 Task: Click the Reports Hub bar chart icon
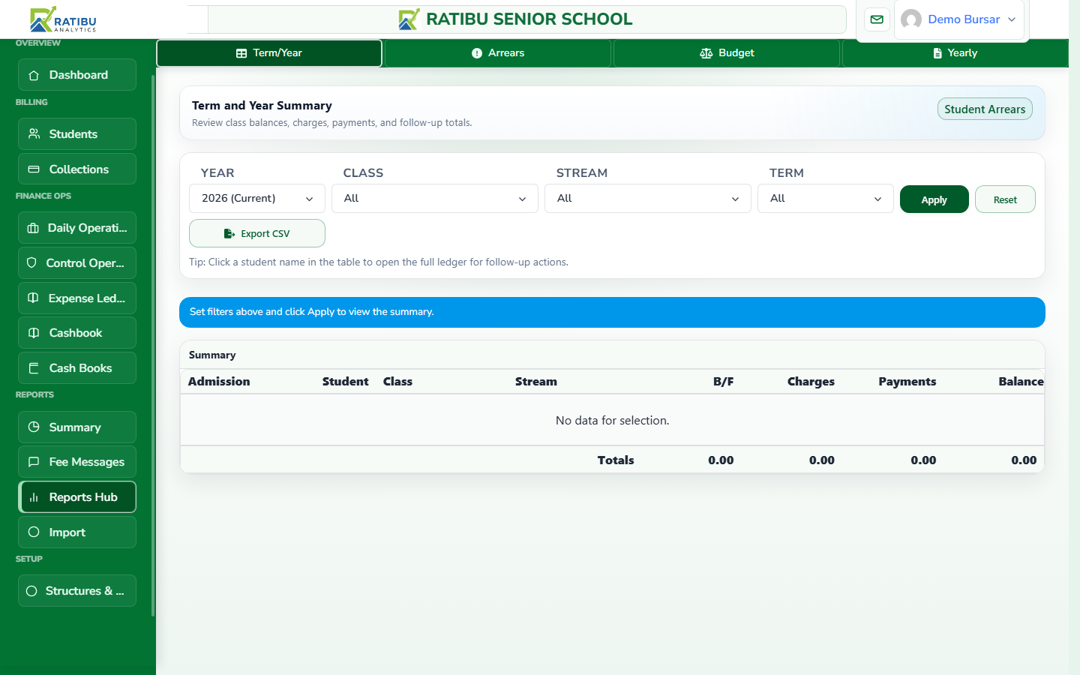pos(34,497)
